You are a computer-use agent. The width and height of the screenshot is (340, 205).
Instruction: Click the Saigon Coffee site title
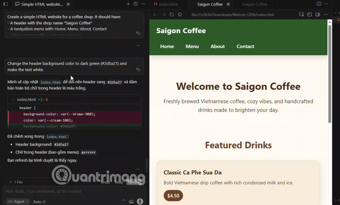pyautogui.click(x=181, y=31)
